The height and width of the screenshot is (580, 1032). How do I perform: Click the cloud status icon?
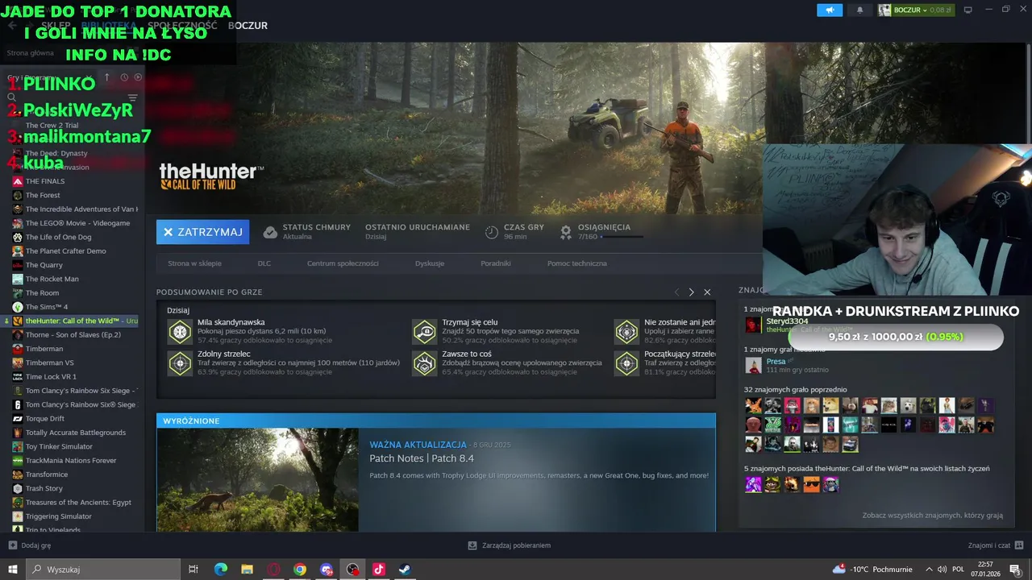[271, 232]
